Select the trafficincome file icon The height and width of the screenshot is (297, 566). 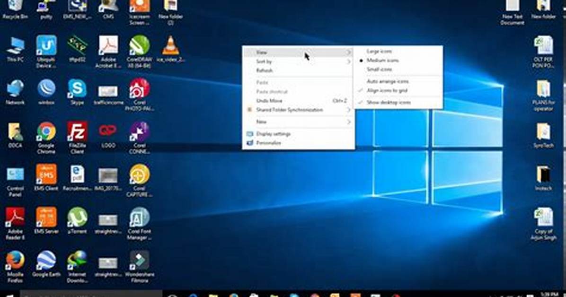[108, 95]
